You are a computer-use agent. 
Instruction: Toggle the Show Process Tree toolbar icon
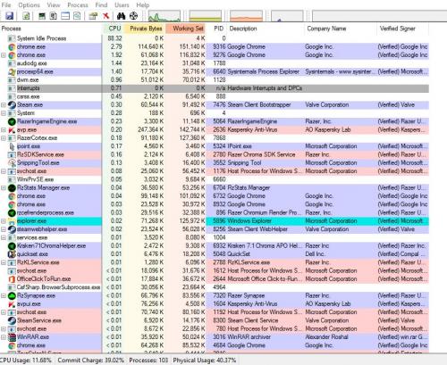pyautogui.click(x=54, y=16)
